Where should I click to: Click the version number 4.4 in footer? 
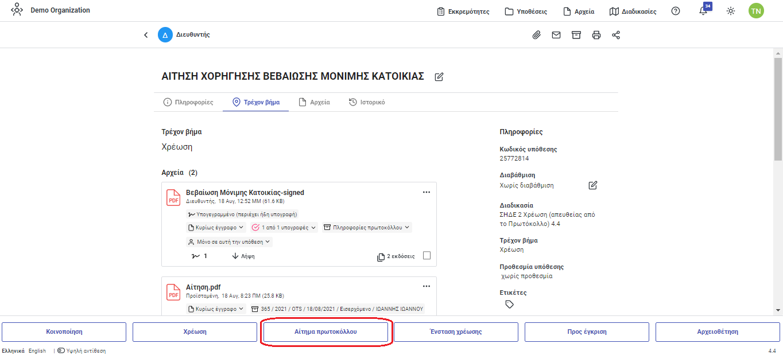[x=772, y=350]
